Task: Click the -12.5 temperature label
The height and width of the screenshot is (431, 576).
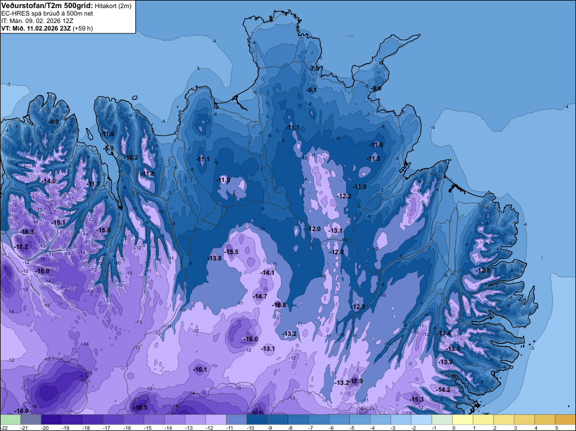Action: [483, 270]
